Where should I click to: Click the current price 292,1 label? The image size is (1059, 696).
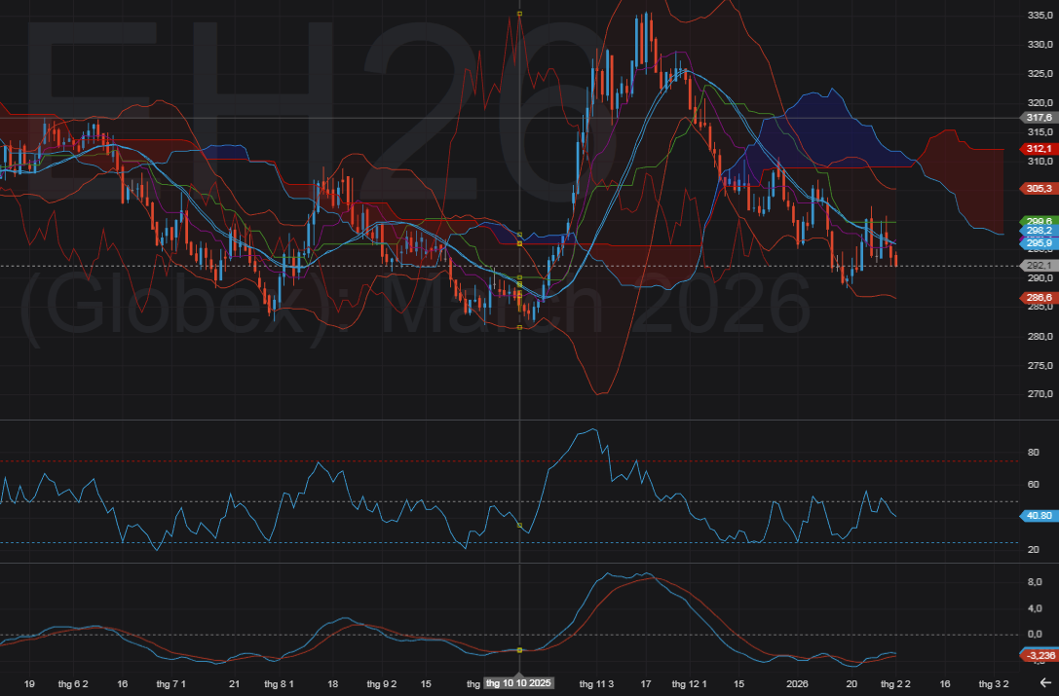(x=1039, y=265)
